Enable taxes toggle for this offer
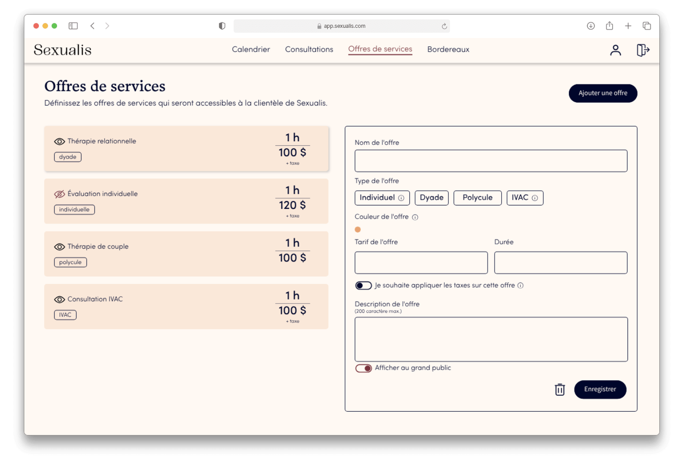The height and width of the screenshot is (458, 681). [363, 286]
